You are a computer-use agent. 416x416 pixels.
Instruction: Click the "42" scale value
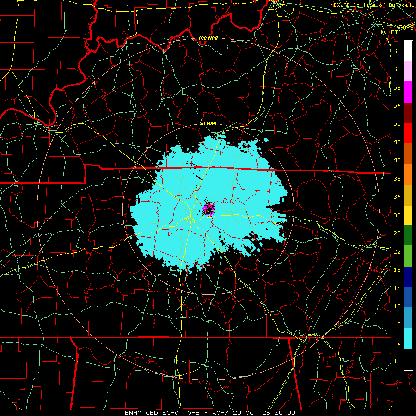point(397,160)
